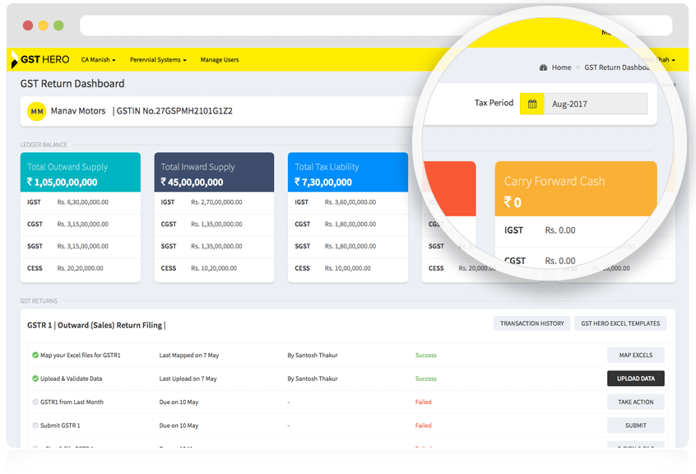This screenshot has width=696, height=474.
Task: Click the GST Return Dashboard breadcrumb
Action: (617, 67)
